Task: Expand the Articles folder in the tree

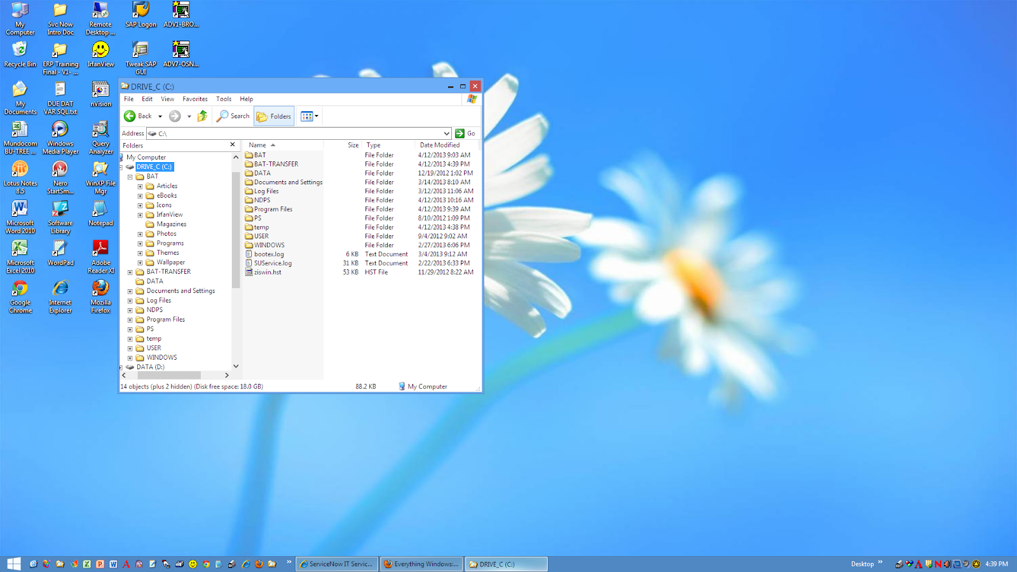Action: pyautogui.click(x=140, y=186)
